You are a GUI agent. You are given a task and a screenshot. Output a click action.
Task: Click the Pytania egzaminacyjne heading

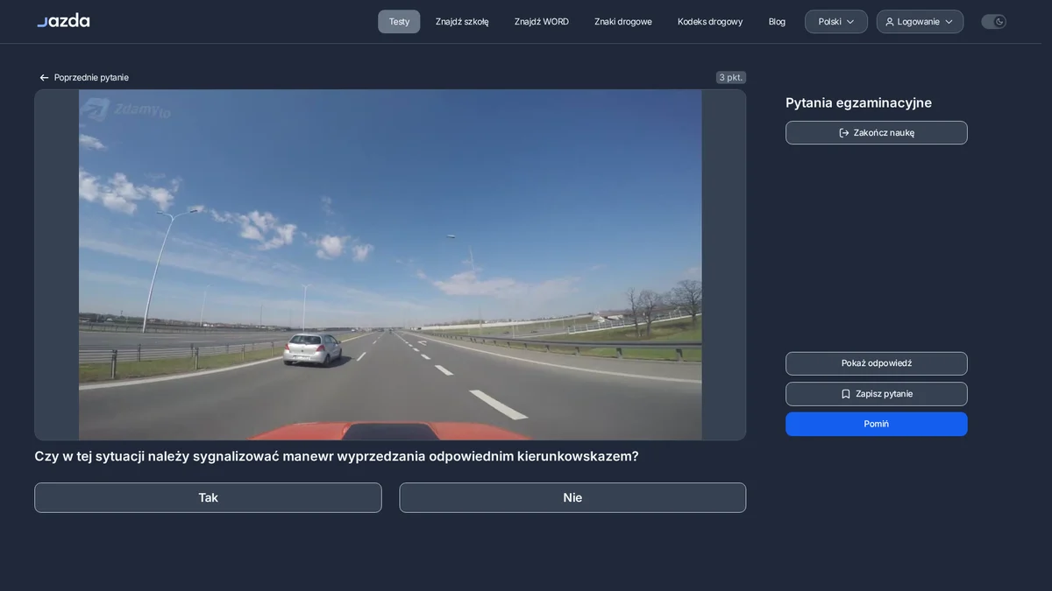click(x=858, y=103)
